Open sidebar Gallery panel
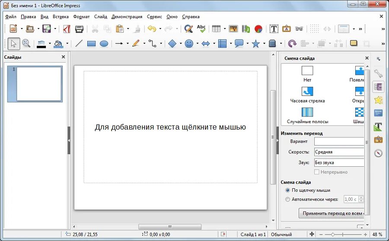 coord(378,140)
